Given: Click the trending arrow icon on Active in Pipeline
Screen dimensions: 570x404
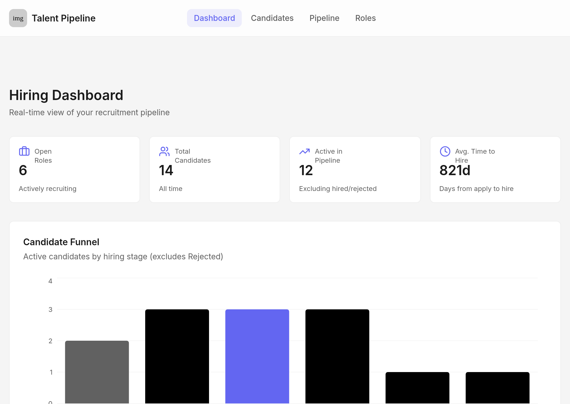Looking at the screenshot, I should 304,151.
